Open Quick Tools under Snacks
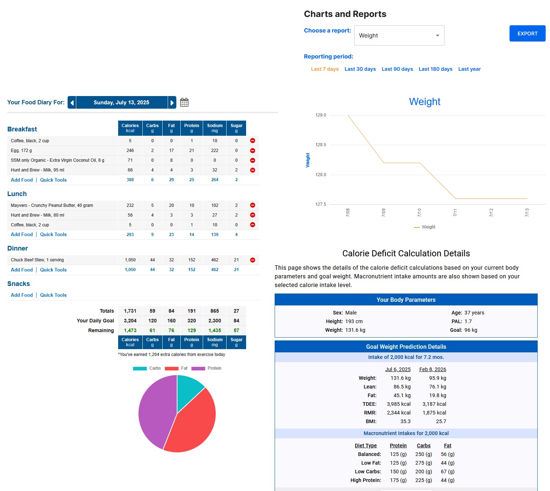The width and height of the screenshot is (550, 491). coord(53,295)
